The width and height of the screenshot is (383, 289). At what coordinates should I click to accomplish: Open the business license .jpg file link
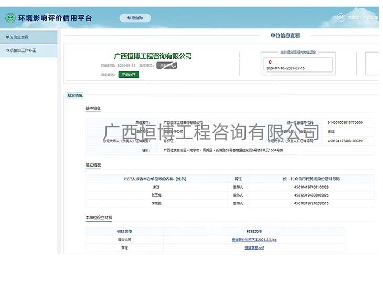pos(254,240)
